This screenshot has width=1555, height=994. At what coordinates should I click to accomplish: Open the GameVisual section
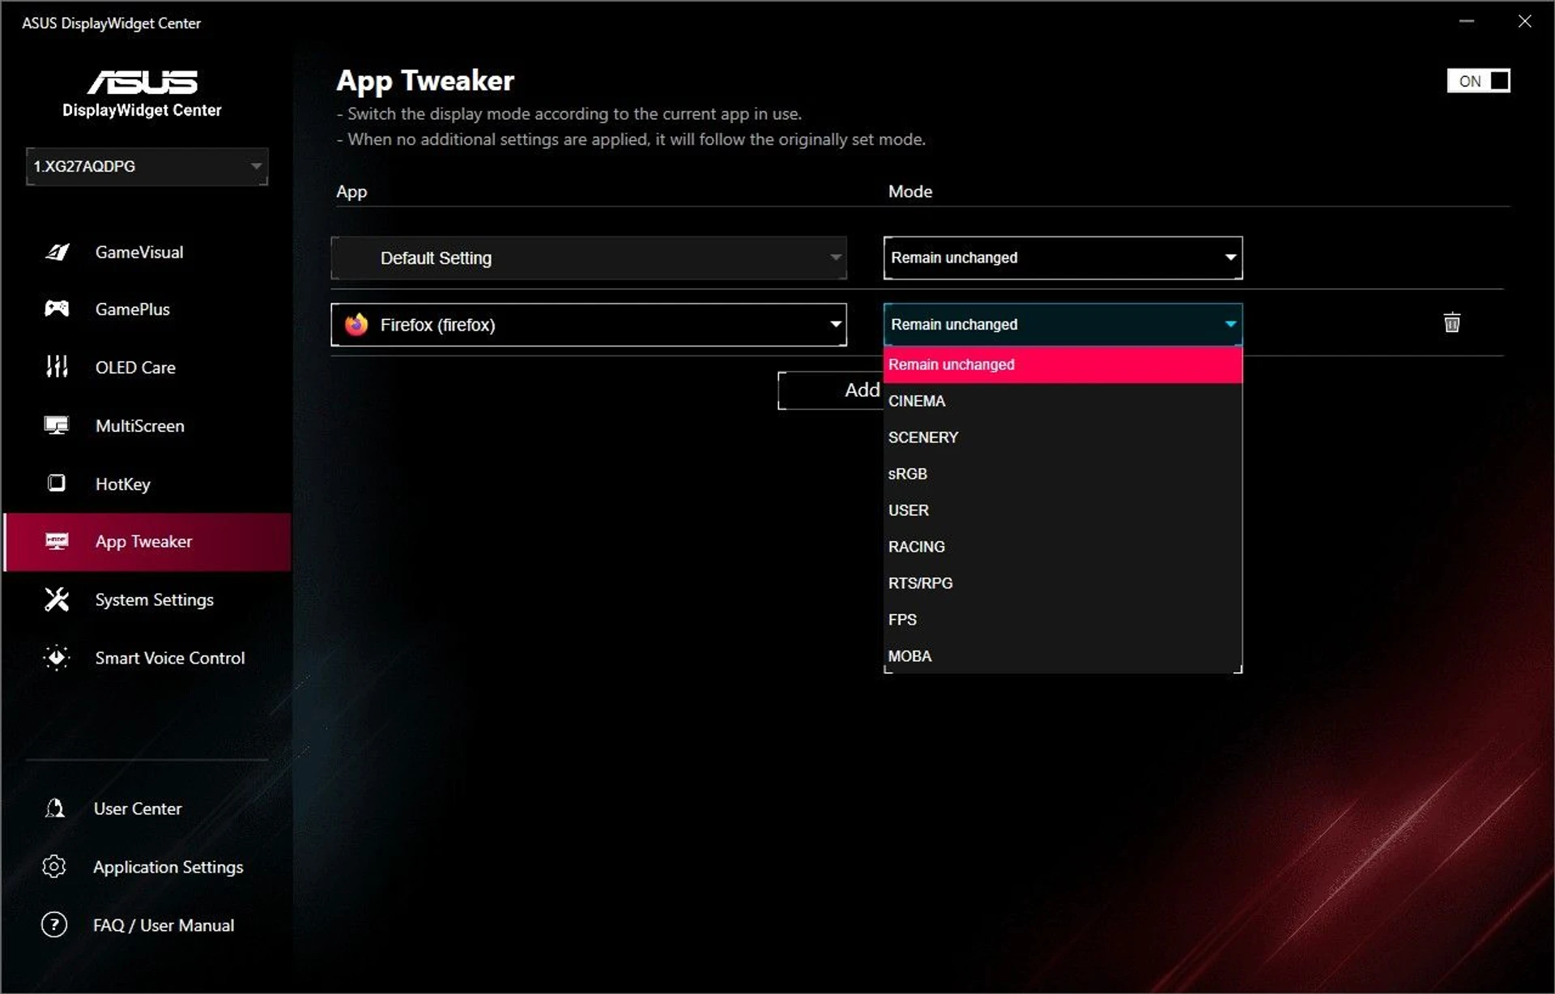click(147, 252)
